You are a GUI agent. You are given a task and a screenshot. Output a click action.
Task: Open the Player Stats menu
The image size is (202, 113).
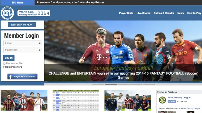[x=126, y=13]
